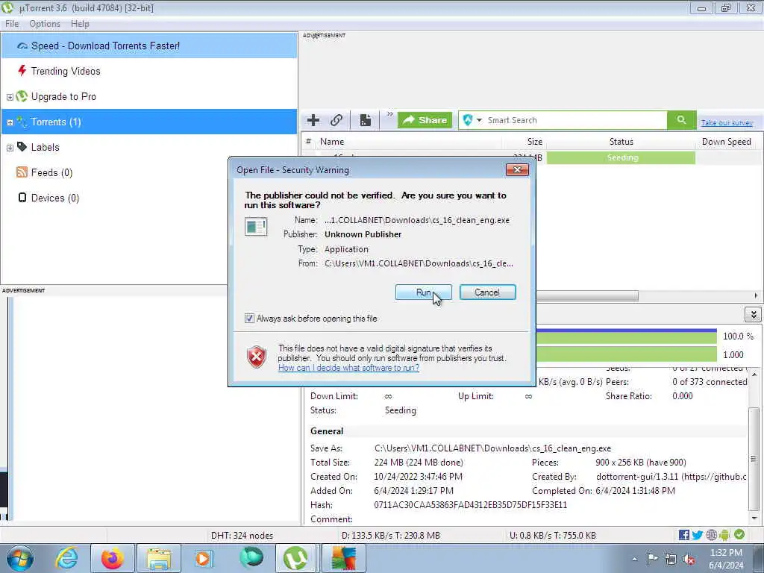Select Trending Videos in sidebar
This screenshot has width=764, height=573.
click(149, 71)
